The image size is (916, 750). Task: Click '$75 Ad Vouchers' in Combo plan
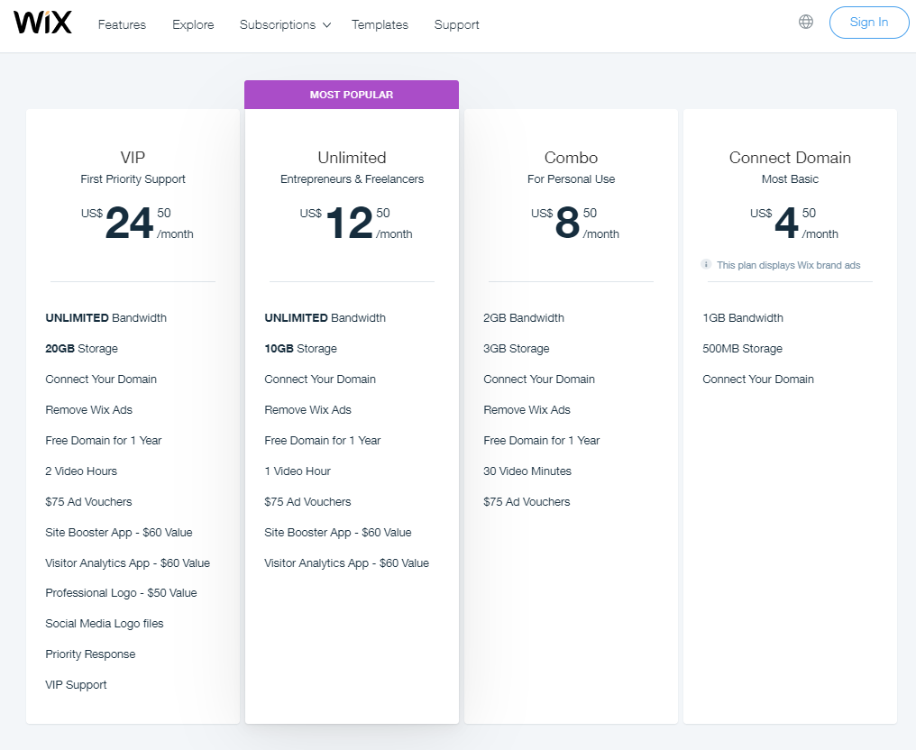point(527,502)
